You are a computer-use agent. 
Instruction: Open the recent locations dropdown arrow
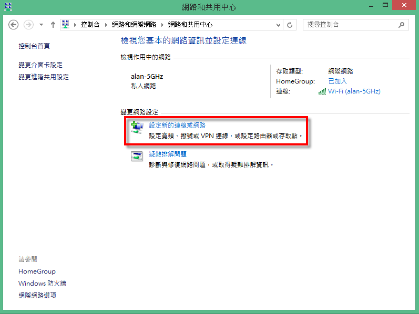[42, 25]
